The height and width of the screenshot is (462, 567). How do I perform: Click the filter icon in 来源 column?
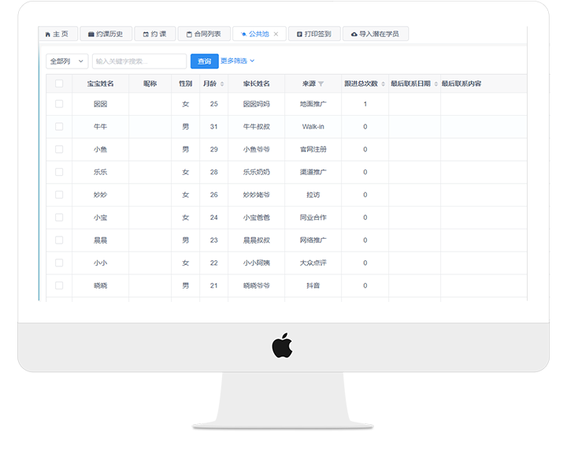click(321, 84)
